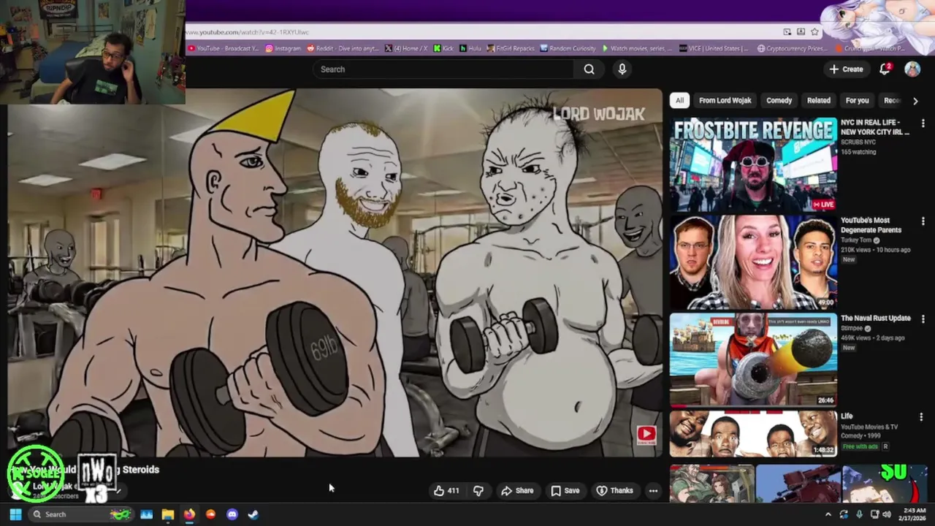Open Firefox from taskbar
Viewport: 935px width, 526px height.
pyautogui.click(x=189, y=514)
